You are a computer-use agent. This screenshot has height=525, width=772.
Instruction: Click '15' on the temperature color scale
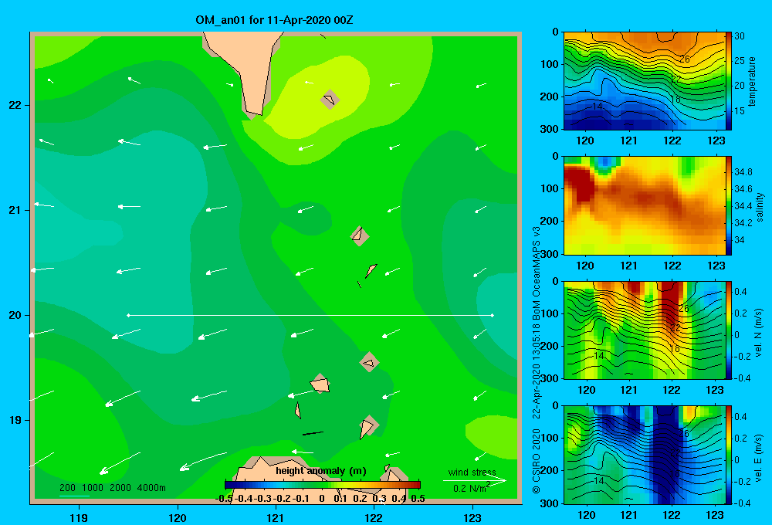coord(740,111)
